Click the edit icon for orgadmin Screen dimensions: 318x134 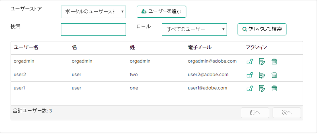[x=262, y=61]
